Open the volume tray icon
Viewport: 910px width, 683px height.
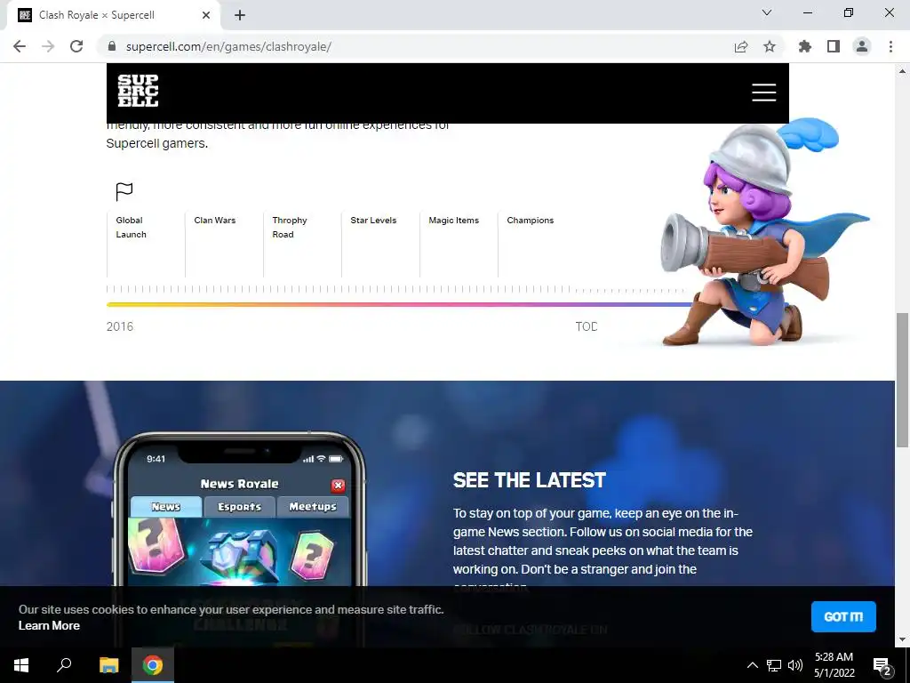(x=795, y=665)
